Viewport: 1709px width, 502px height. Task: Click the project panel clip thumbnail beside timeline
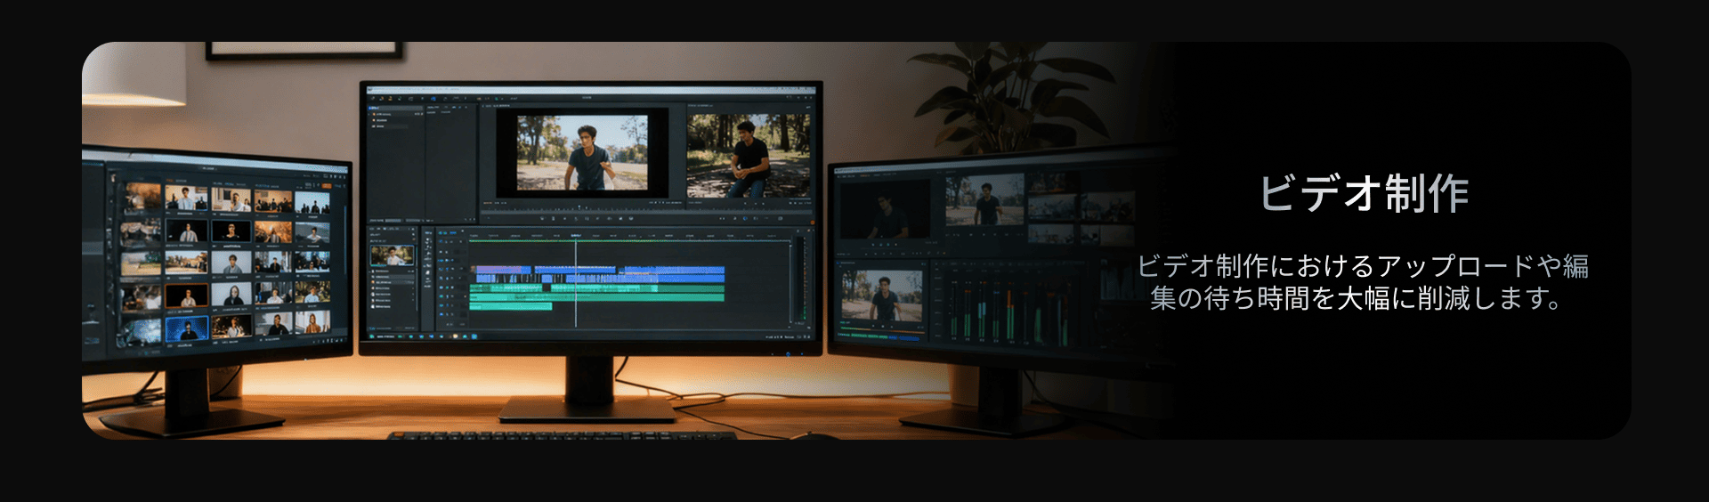tap(392, 256)
